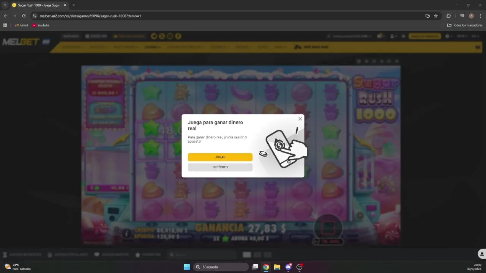
Task: Open the weather widget showing 23°C
Action: point(17,267)
